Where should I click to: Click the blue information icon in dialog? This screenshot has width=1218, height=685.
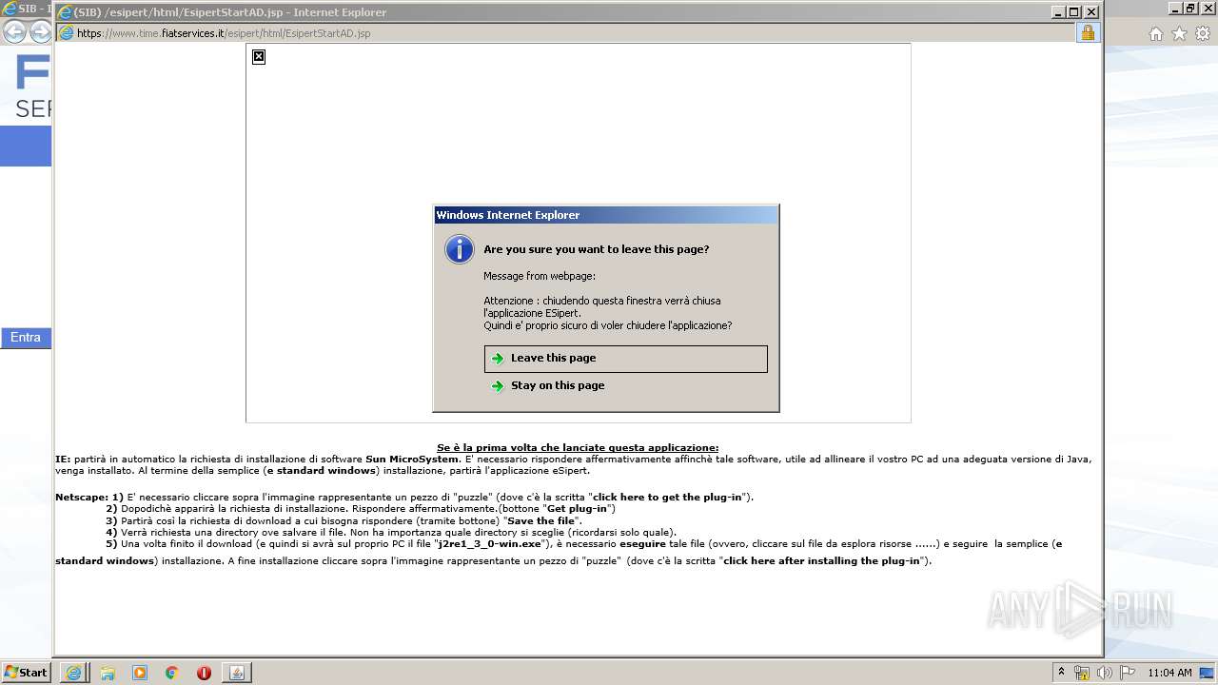pyautogui.click(x=460, y=249)
